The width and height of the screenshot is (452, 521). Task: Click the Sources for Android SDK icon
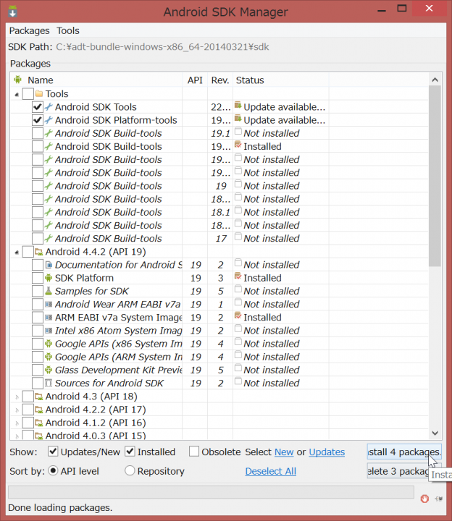(49, 383)
